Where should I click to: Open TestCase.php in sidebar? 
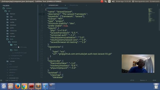point(15,58)
